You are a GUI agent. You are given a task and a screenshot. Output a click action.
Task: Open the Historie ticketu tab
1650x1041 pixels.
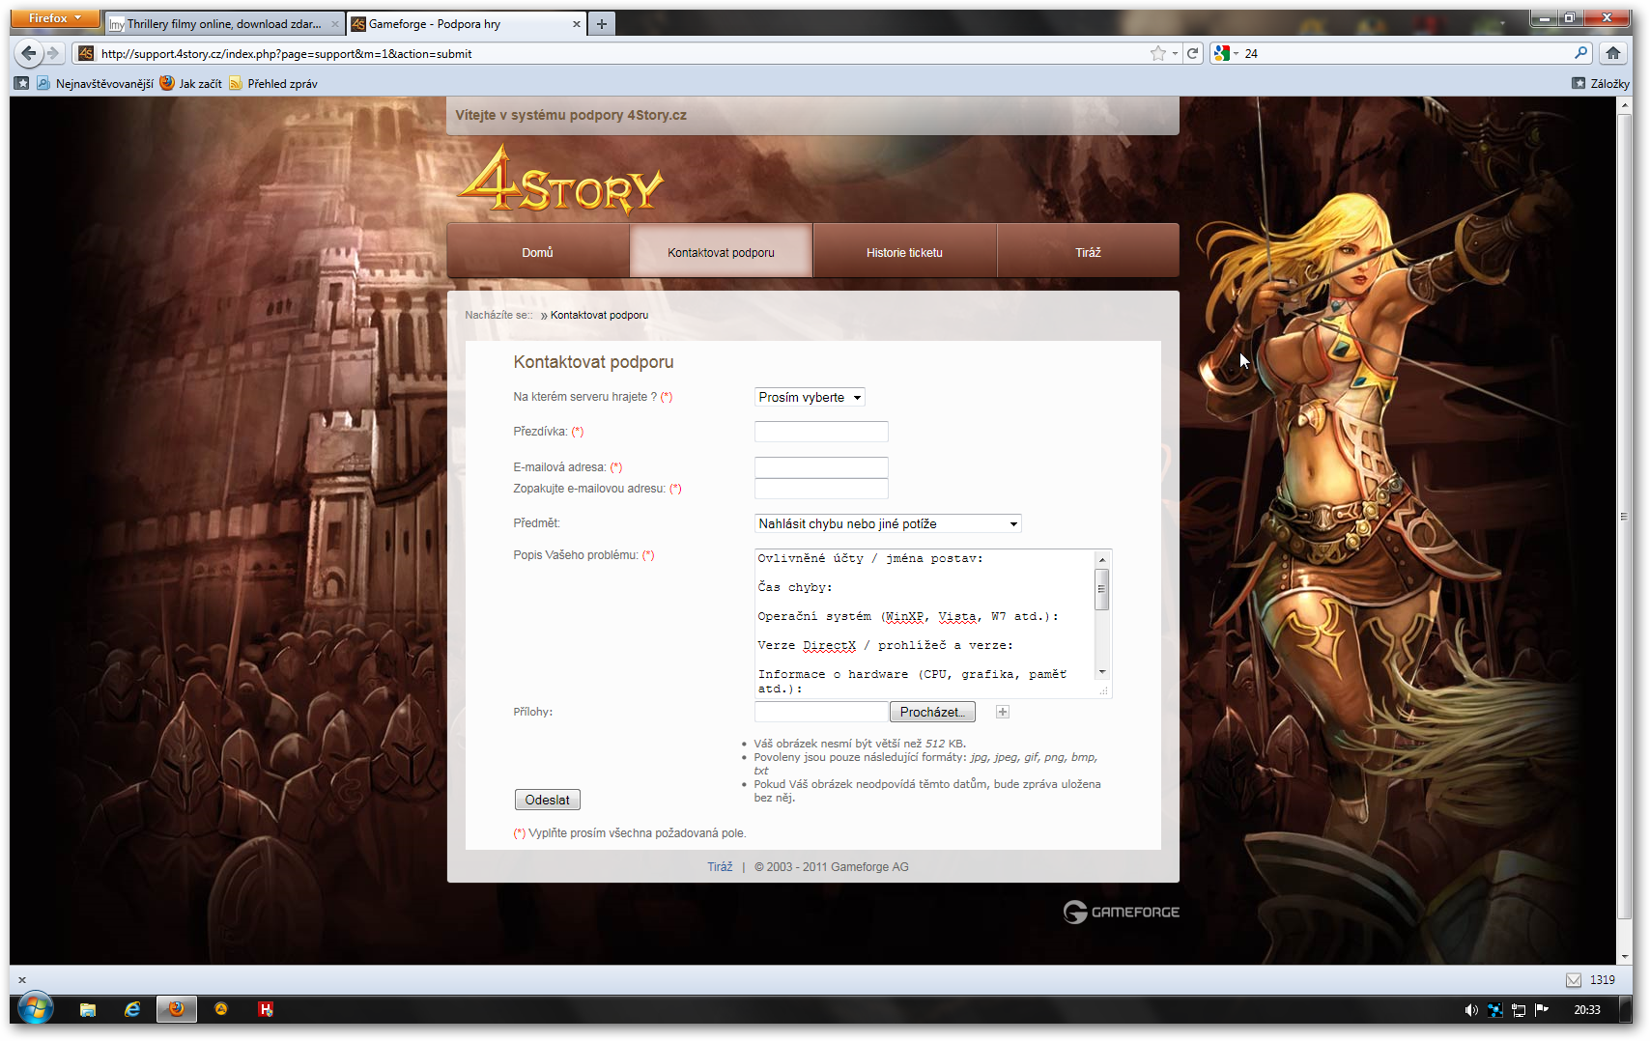click(904, 252)
